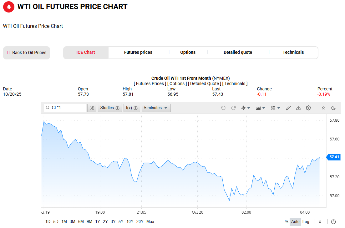Open the lightning bolt events dropdown

246,108
